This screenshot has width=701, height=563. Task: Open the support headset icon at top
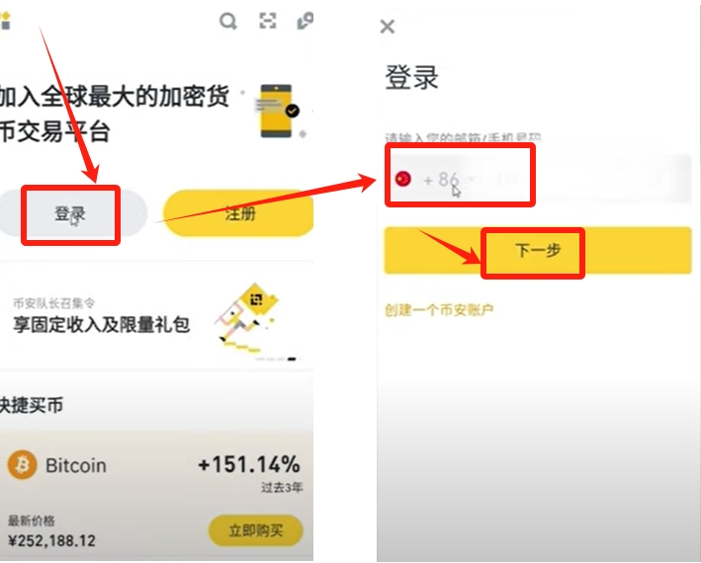tap(306, 21)
